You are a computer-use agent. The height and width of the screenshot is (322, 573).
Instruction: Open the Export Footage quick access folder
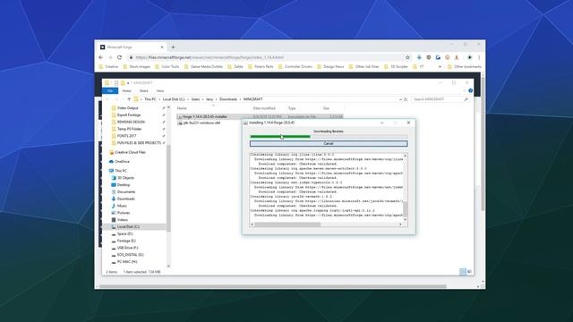pos(129,115)
